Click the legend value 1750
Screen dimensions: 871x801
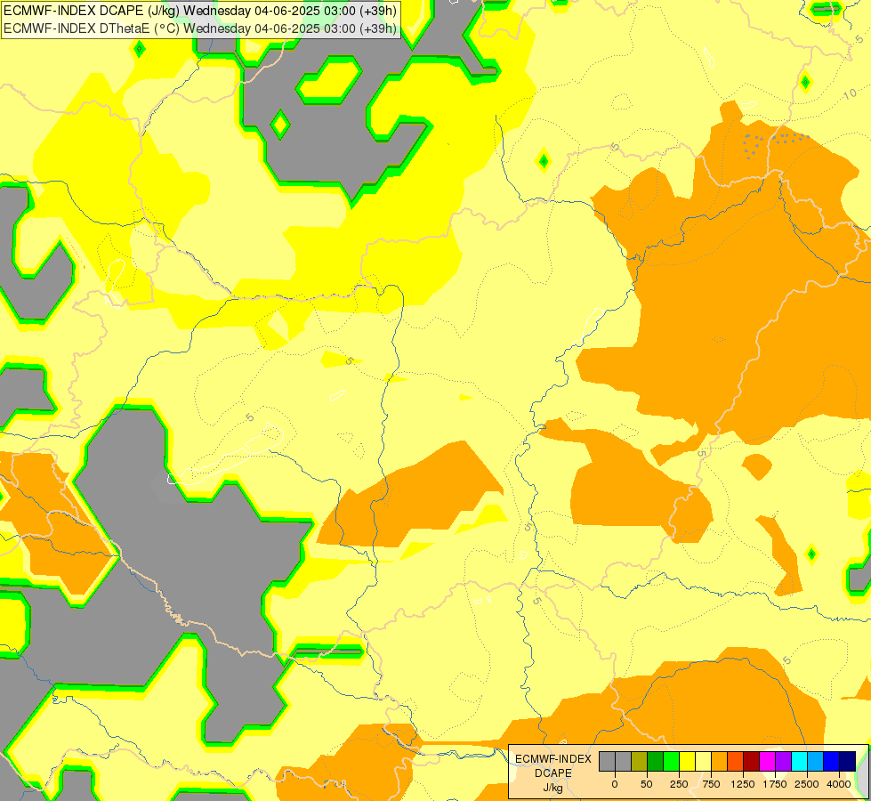[775, 784]
